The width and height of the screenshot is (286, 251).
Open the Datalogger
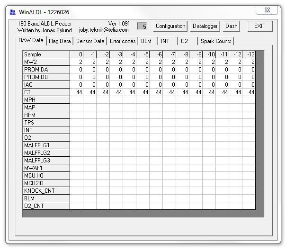point(205,26)
